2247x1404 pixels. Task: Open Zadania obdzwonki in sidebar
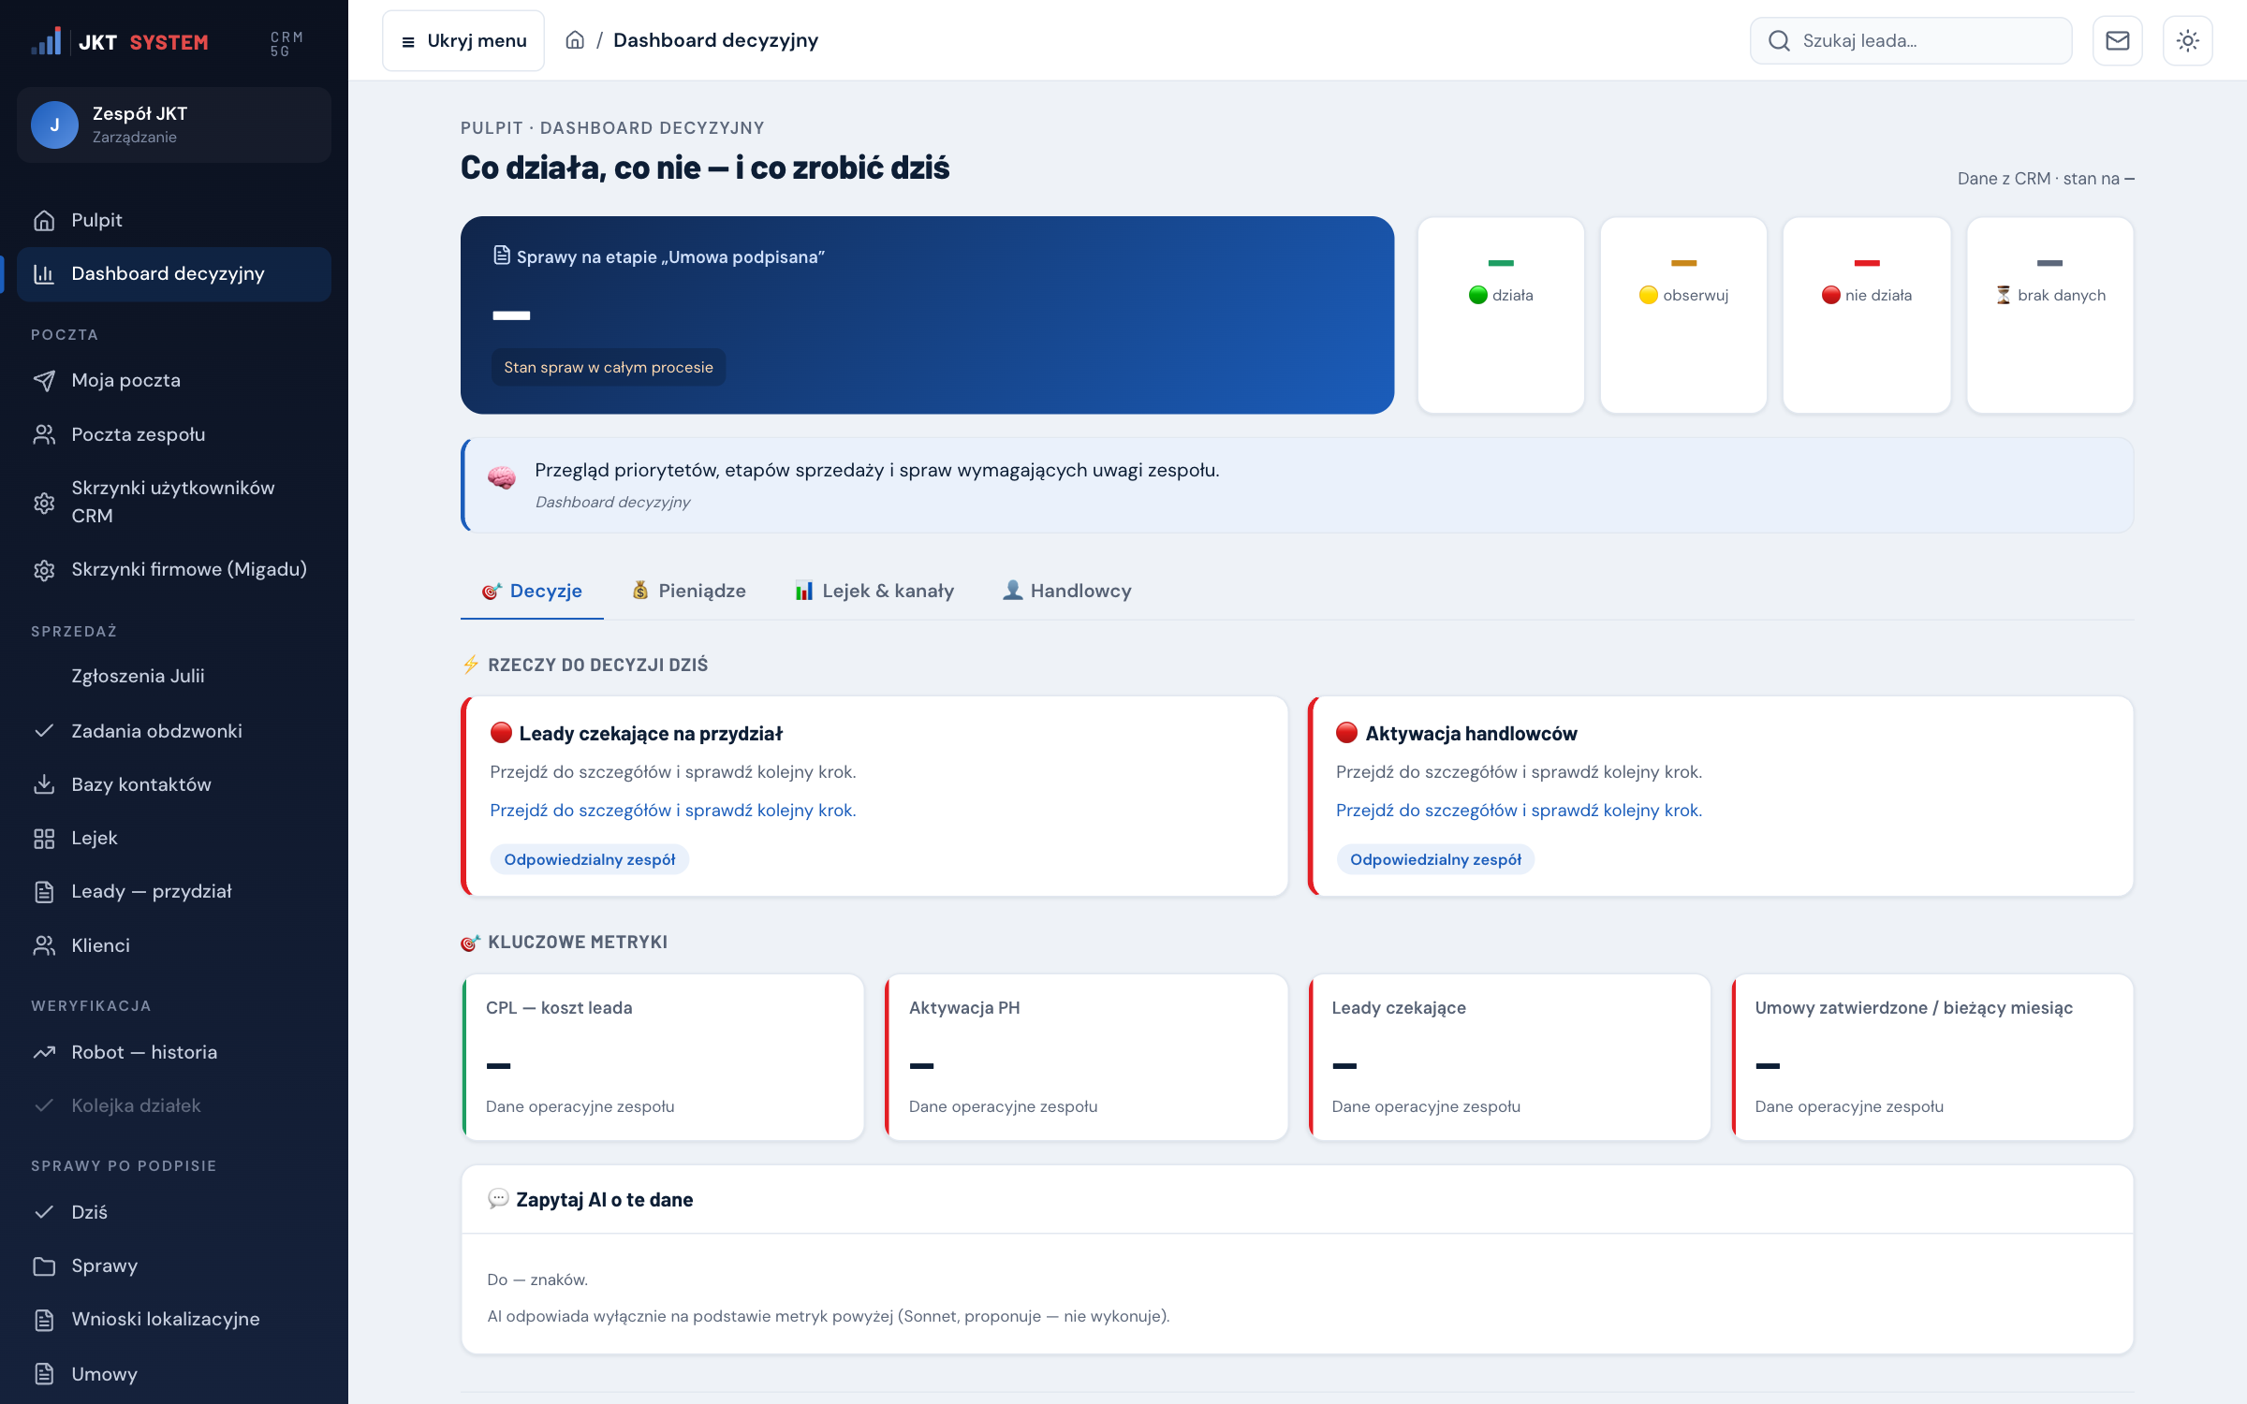(x=174, y=731)
